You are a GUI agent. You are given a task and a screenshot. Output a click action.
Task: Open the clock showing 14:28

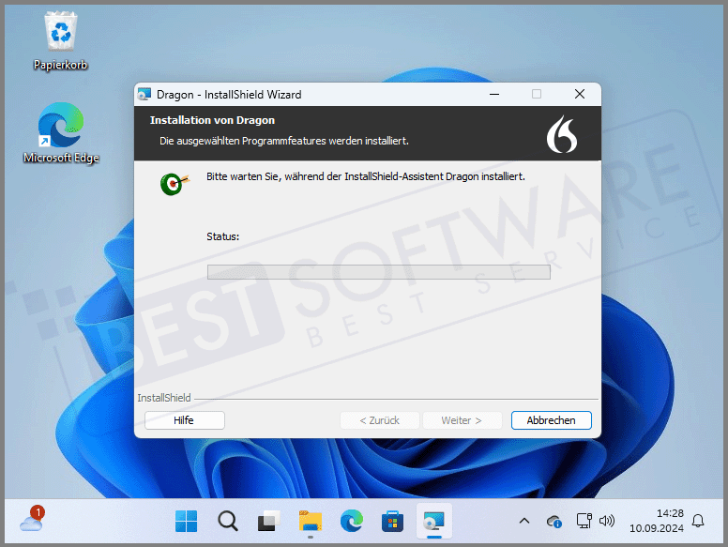tap(656, 521)
